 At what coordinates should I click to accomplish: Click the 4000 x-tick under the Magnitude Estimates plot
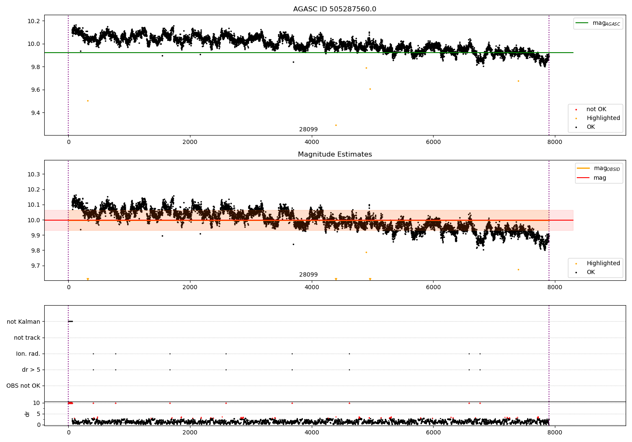(312, 288)
